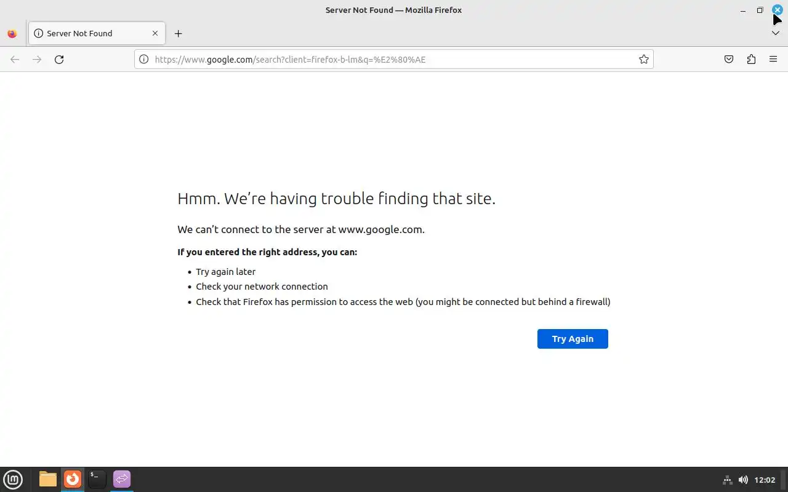Close the Firefox window

click(777, 10)
